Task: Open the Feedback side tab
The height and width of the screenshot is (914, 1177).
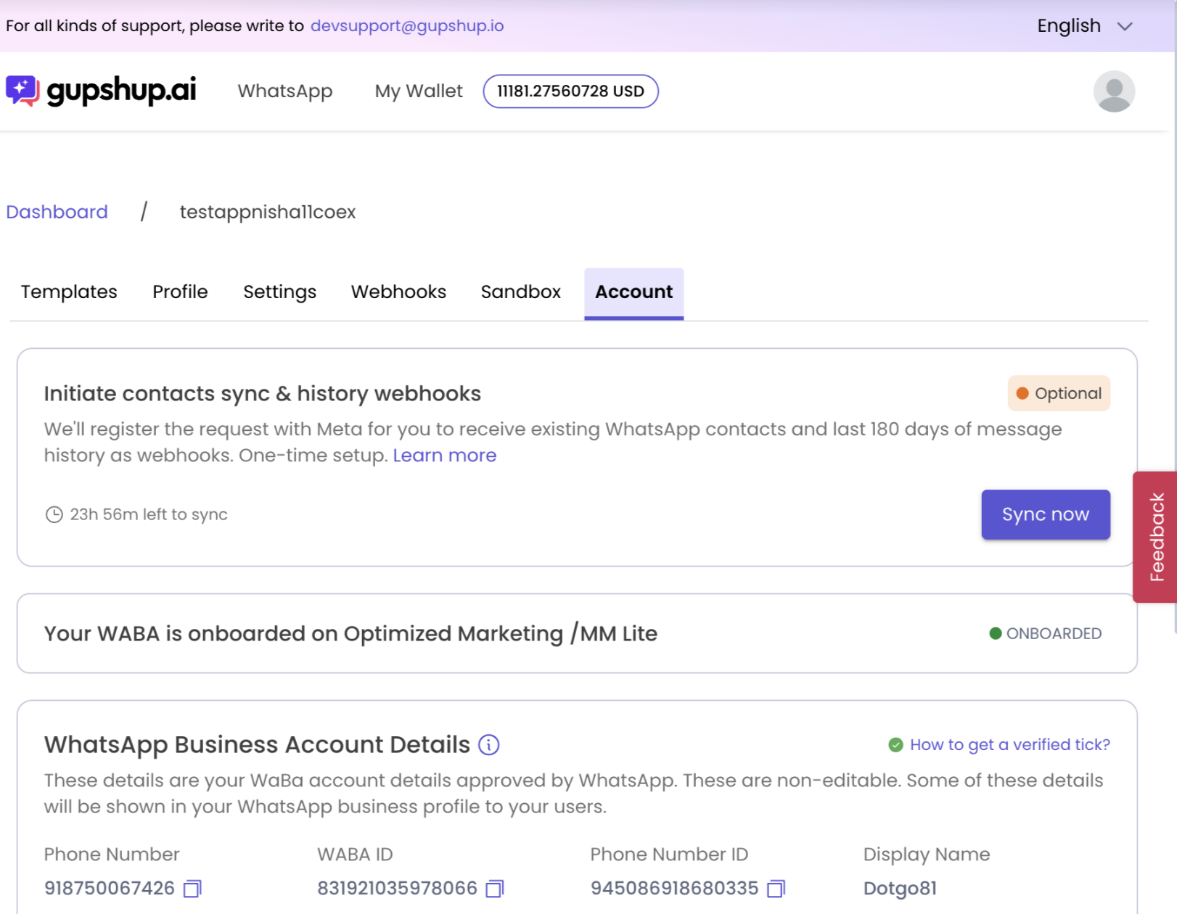Action: (x=1155, y=537)
